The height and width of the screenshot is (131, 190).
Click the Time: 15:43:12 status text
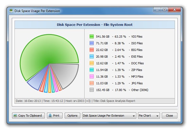point(53,101)
